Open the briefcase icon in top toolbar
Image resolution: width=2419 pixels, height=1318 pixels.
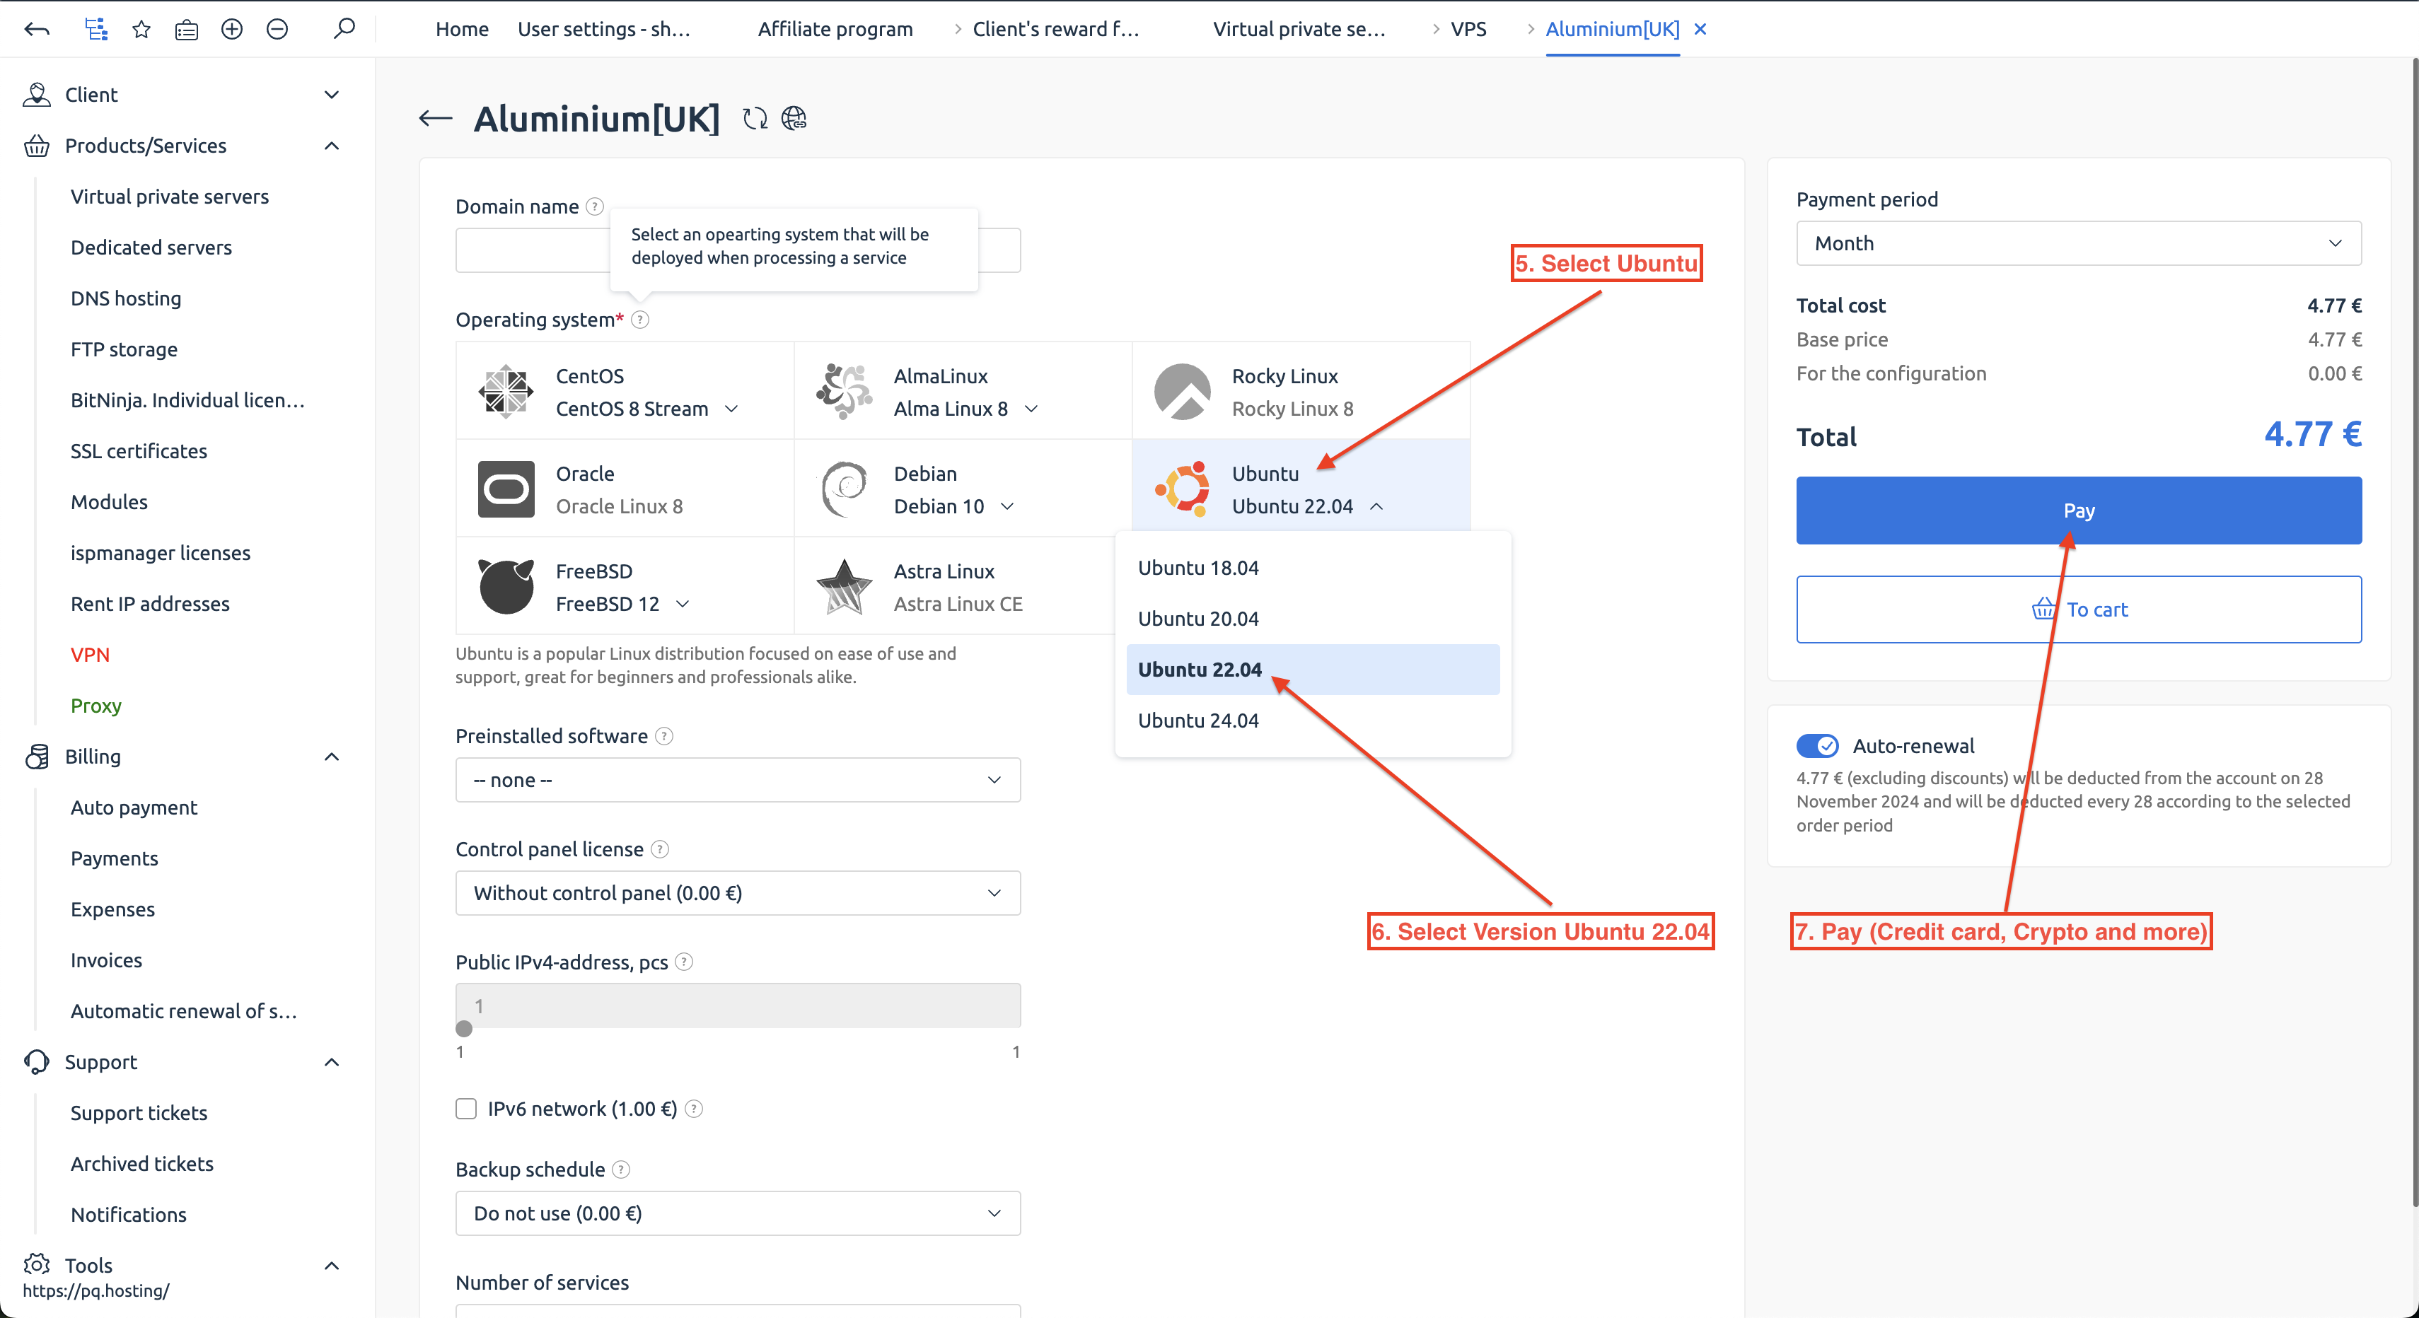coord(187,29)
